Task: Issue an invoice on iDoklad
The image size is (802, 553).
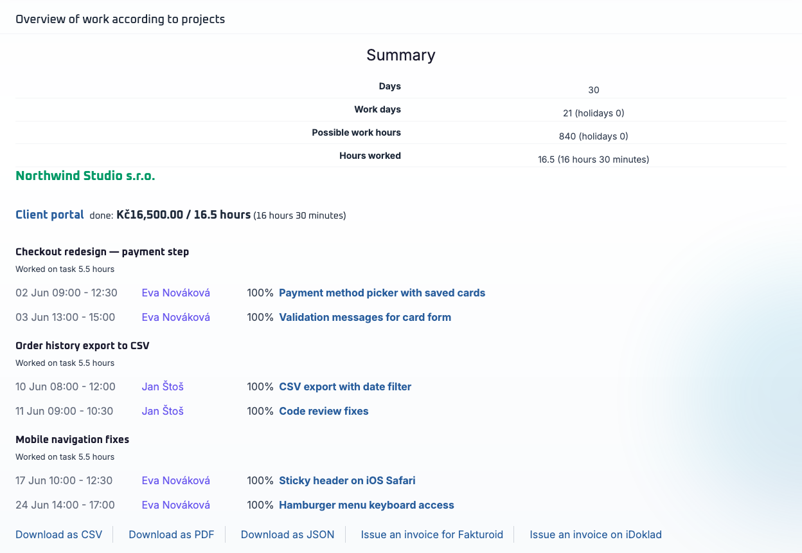Action: [x=596, y=534]
